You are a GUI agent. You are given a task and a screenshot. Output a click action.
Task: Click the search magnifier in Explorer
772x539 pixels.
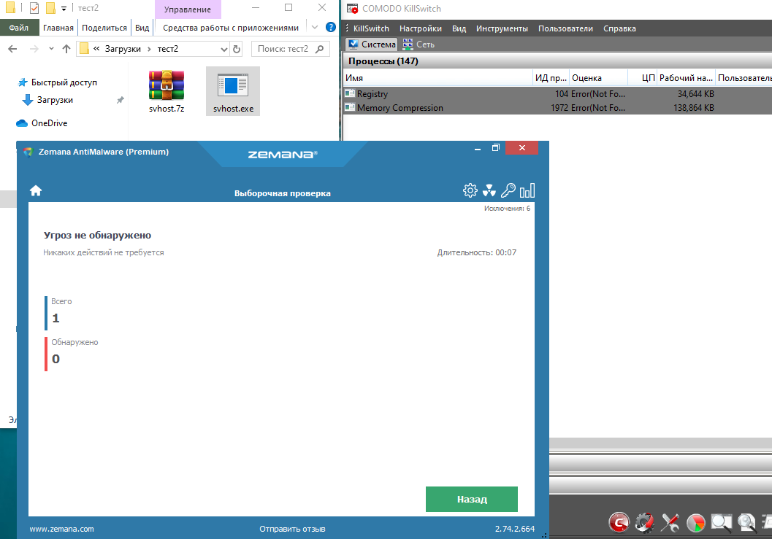(x=319, y=49)
